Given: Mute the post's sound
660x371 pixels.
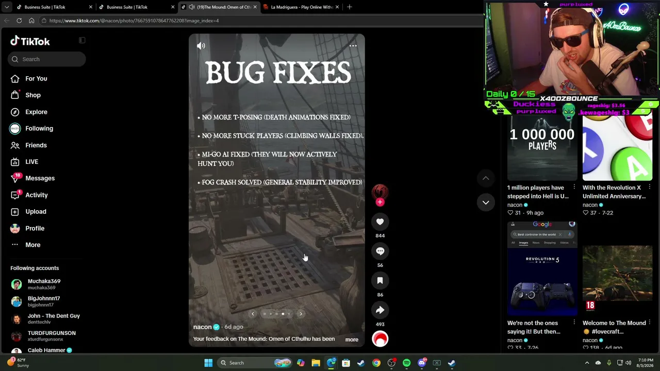Looking at the screenshot, I should 201,46.
